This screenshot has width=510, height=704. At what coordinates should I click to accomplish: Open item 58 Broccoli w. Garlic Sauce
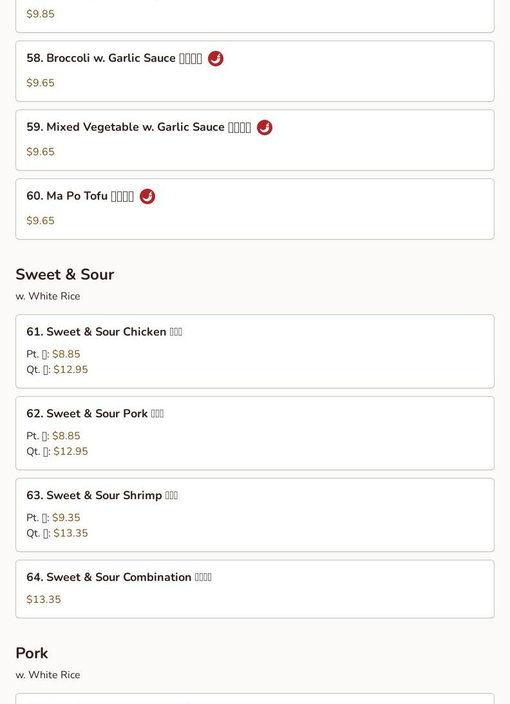pyautogui.click(x=255, y=71)
